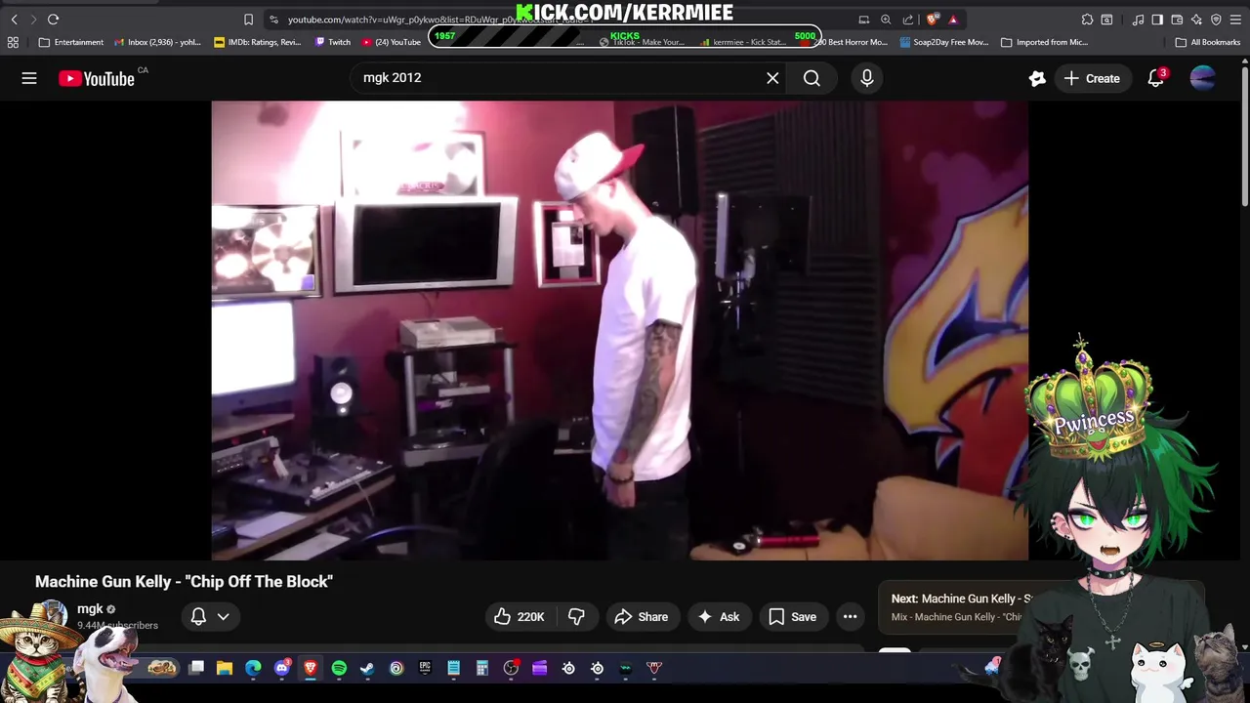
Task: Open Soap2Day Free Movies bookmark
Action: point(944,42)
